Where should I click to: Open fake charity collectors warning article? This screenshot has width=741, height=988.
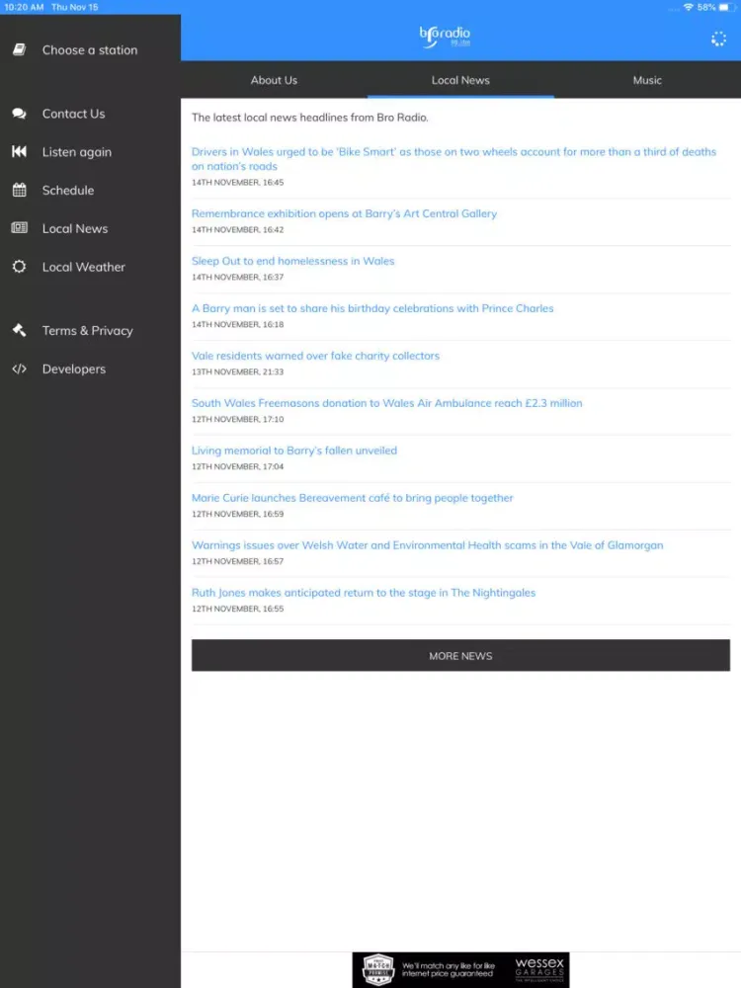pyautogui.click(x=316, y=356)
